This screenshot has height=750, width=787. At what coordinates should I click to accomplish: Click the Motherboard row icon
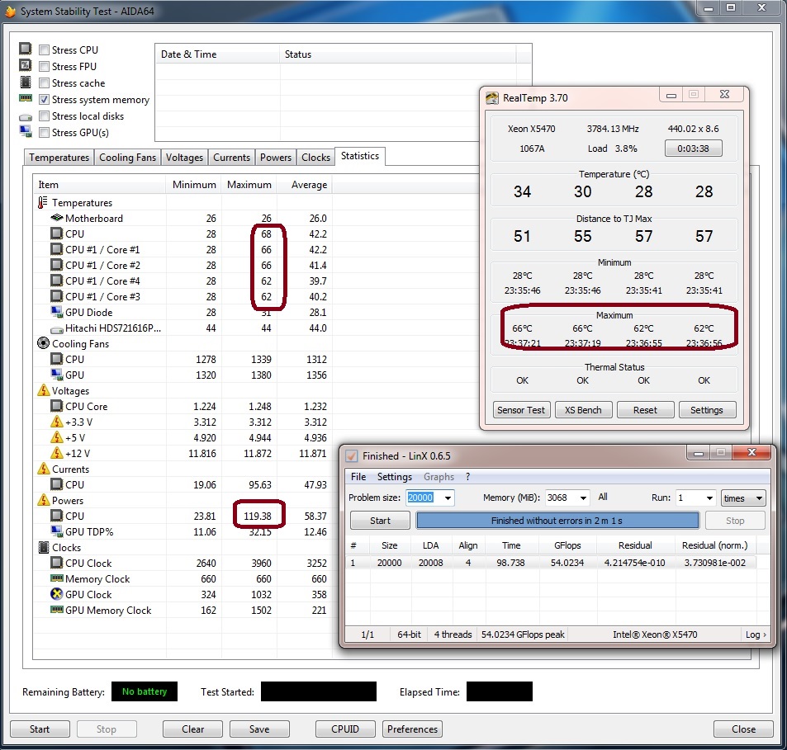[x=57, y=218]
